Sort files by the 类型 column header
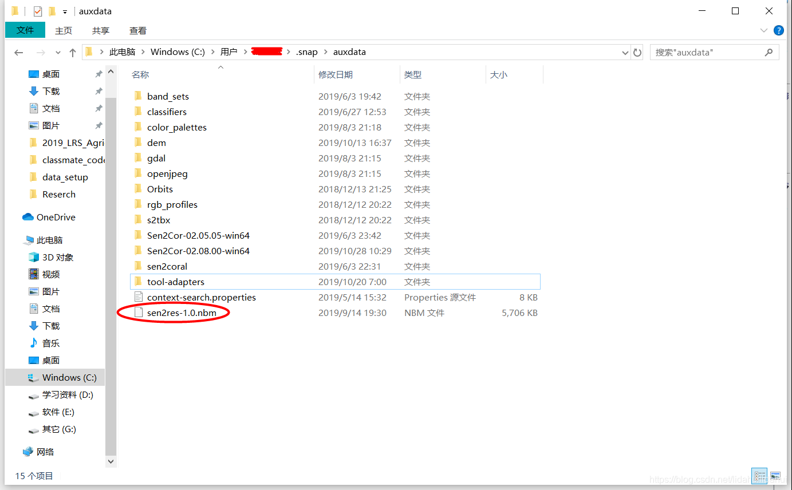This screenshot has height=490, width=792. click(413, 75)
